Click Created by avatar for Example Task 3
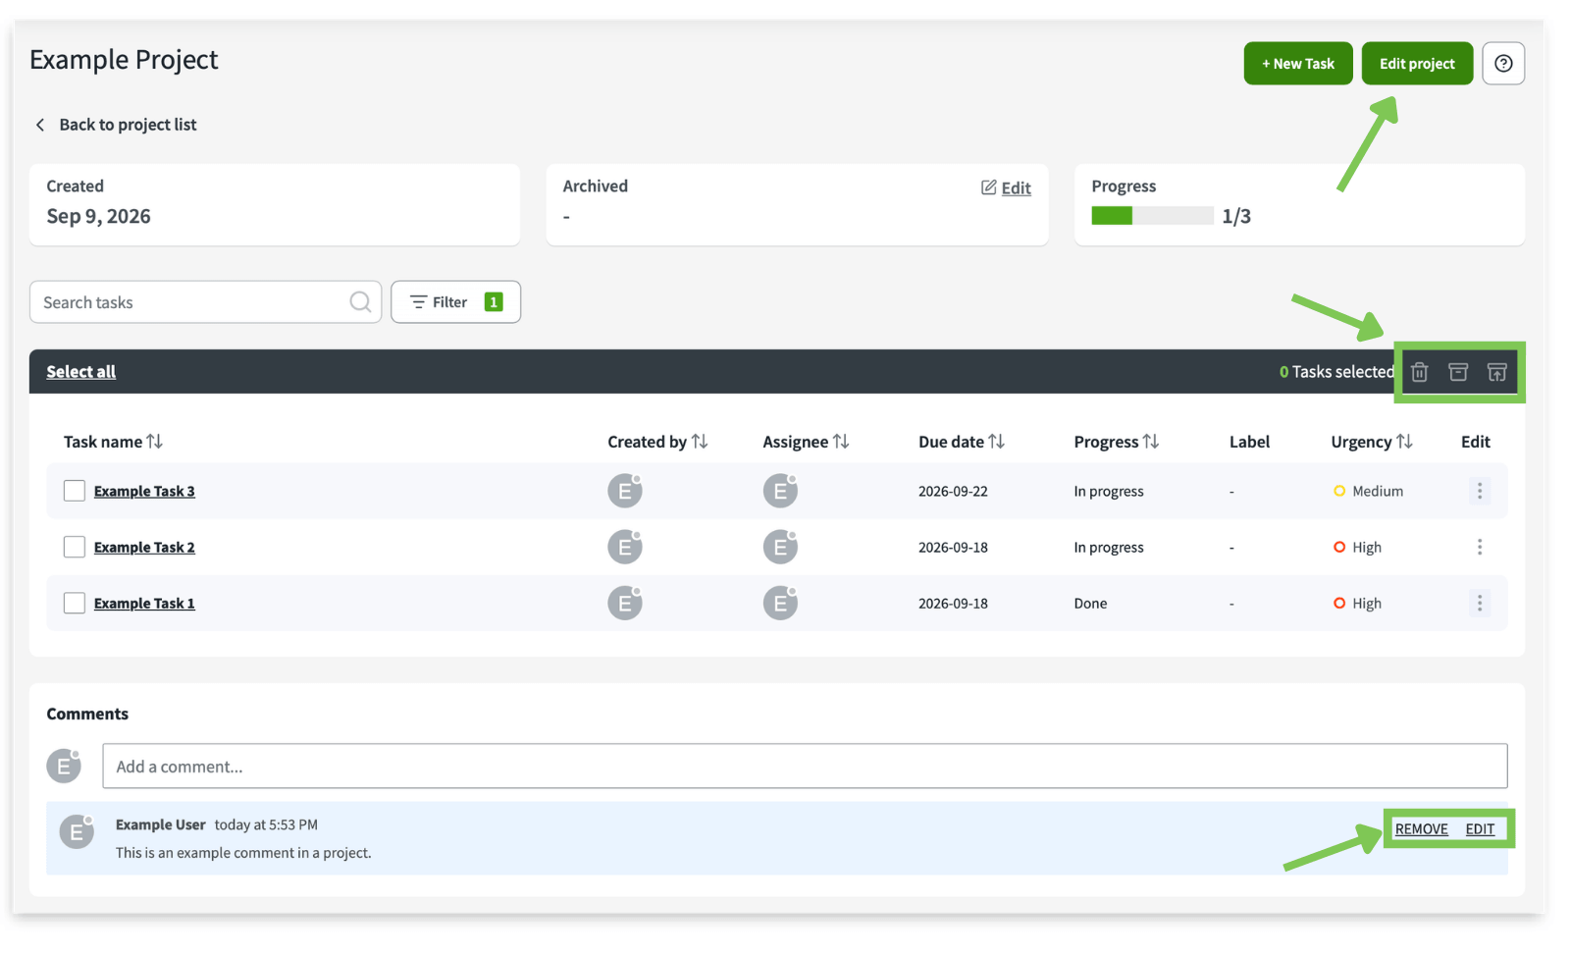This screenshot has height=956, width=1570. click(x=625, y=490)
